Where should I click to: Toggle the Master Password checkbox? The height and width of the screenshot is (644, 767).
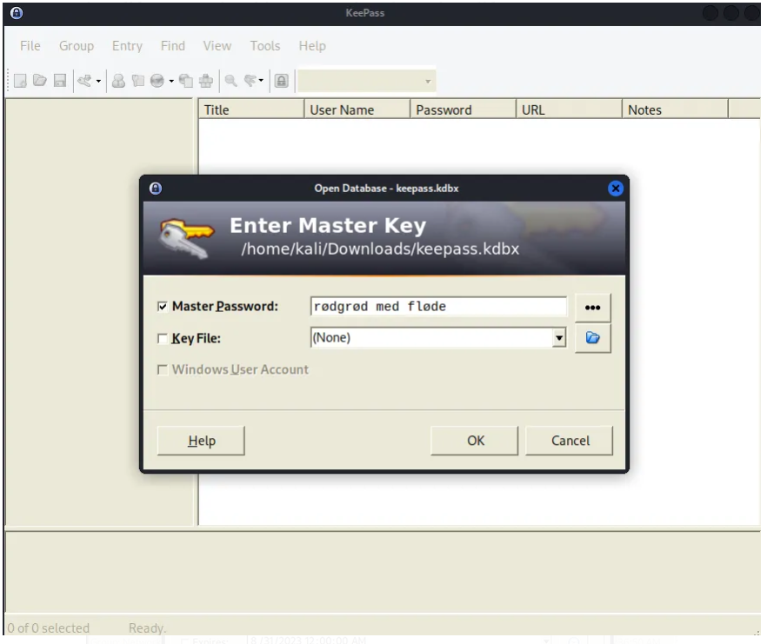click(x=163, y=307)
